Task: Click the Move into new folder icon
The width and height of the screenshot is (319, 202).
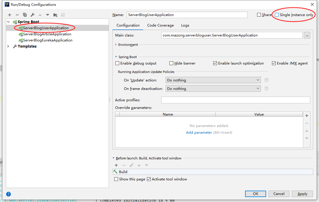Action: click(x=55, y=15)
